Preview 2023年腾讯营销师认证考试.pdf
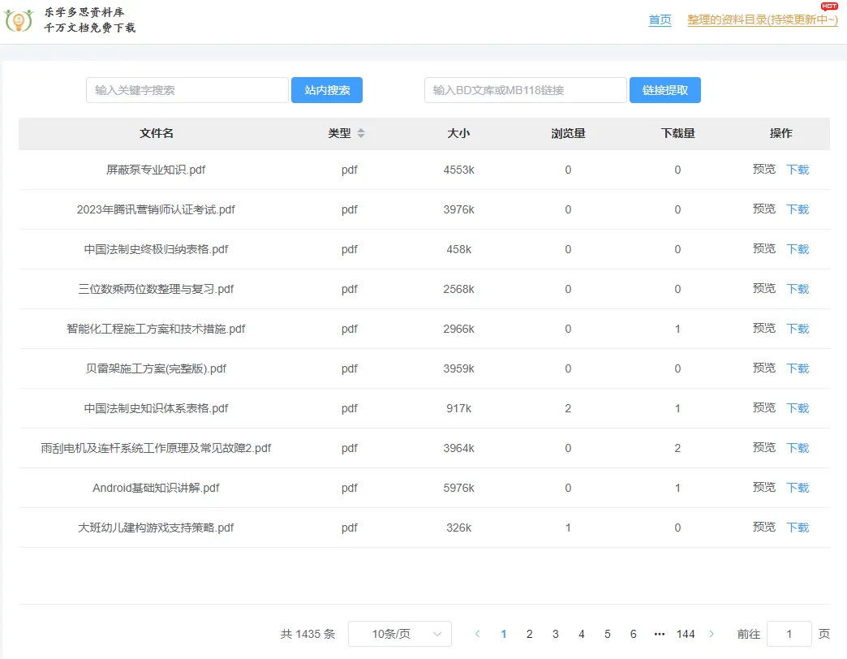The image size is (847, 659). pyautogui.click(x=763, y=209)
